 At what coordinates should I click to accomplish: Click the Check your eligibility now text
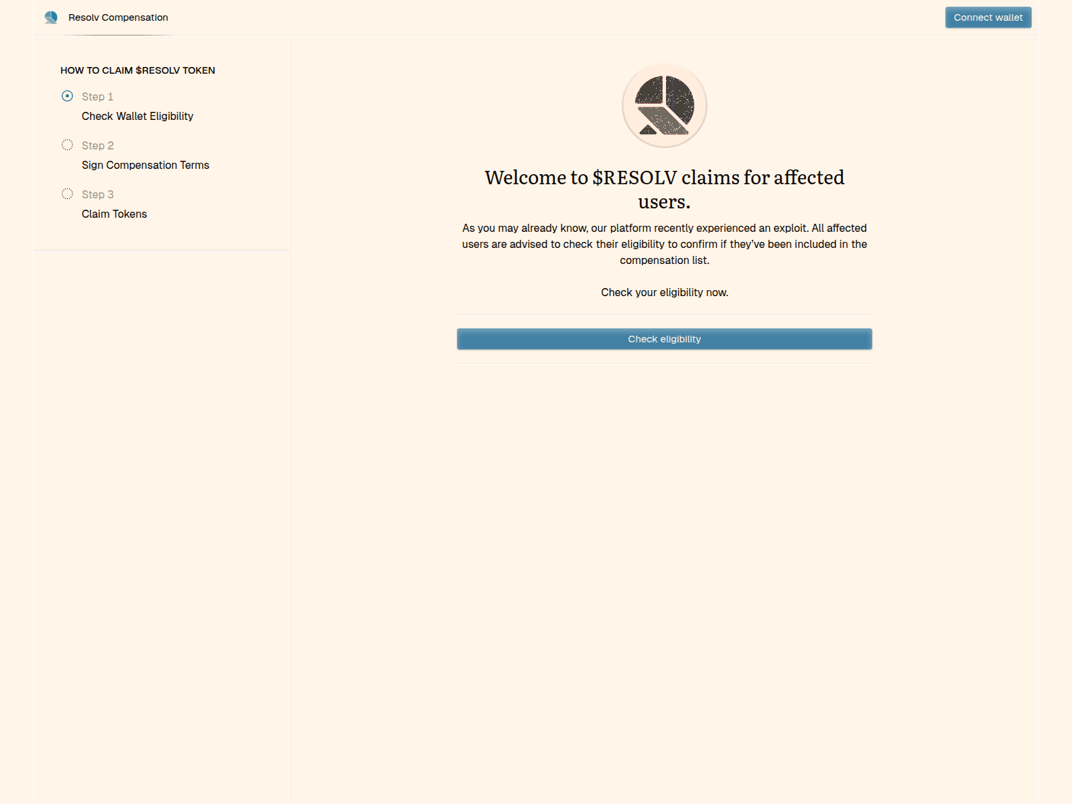click(664, 292)
